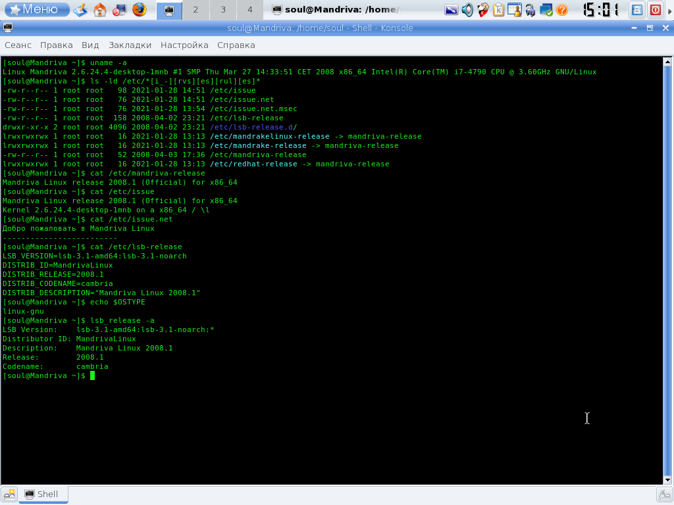Open the Настройка menu
The width and height of the screenshot is (674, 505).
(184, 45)
